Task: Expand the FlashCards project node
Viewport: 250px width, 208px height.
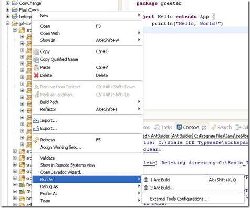Action: 7,9
